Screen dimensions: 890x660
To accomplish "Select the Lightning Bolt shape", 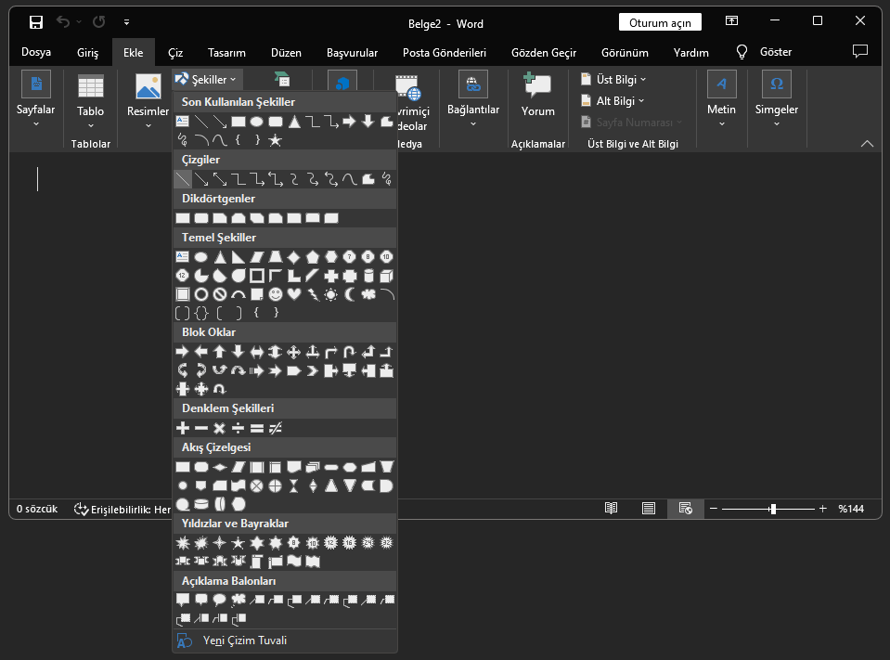I will coord(313,294).
